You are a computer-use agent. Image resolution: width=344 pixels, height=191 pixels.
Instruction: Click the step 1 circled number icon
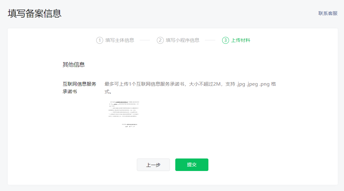[x=100, y=40]
